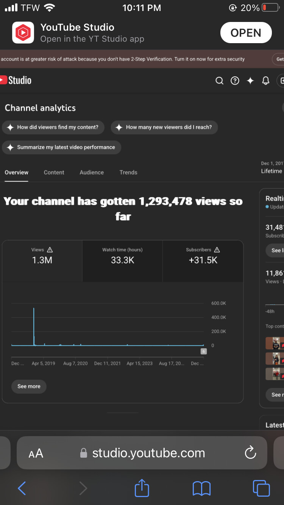Image resolution: width=284 pixels, height=505 pixels.
Task: Click the Channel analytics heading
Action: pyautogui.click(x=40, y=108)
